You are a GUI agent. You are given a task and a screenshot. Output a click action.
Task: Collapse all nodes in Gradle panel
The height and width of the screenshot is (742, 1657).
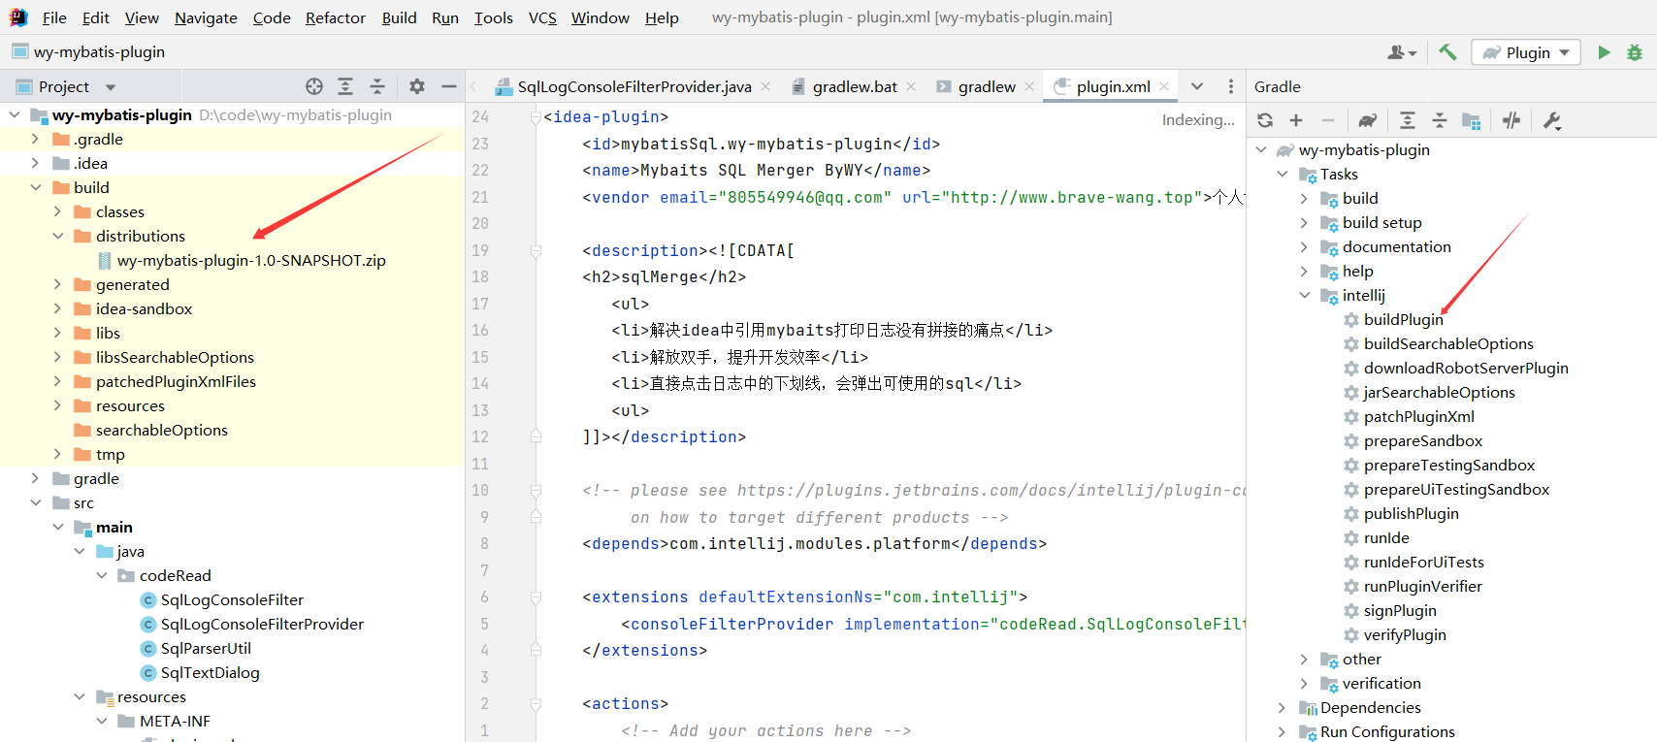[x=1440, y=120]
